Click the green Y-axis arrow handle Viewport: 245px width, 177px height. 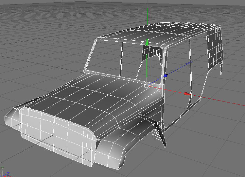pyautogui.click(x=147, y=42)
